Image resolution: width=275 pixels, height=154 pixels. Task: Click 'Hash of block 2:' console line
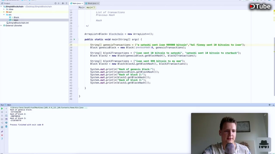point(18,114)
